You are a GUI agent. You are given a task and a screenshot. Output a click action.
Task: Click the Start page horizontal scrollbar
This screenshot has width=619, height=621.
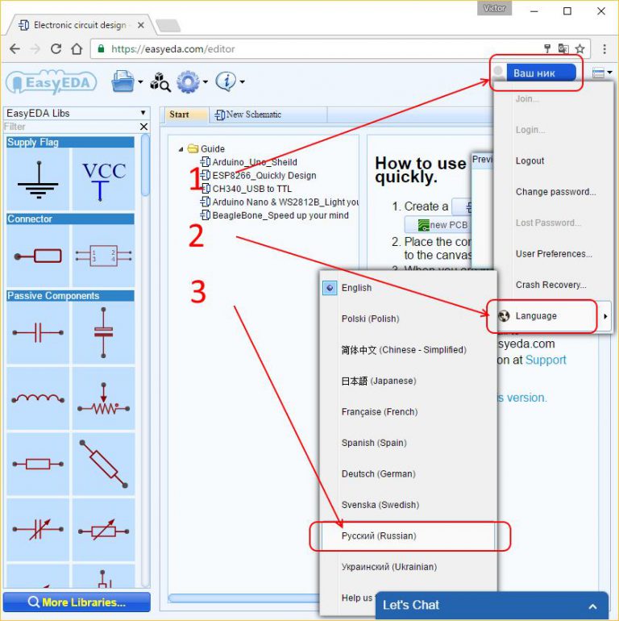(243, 598)
